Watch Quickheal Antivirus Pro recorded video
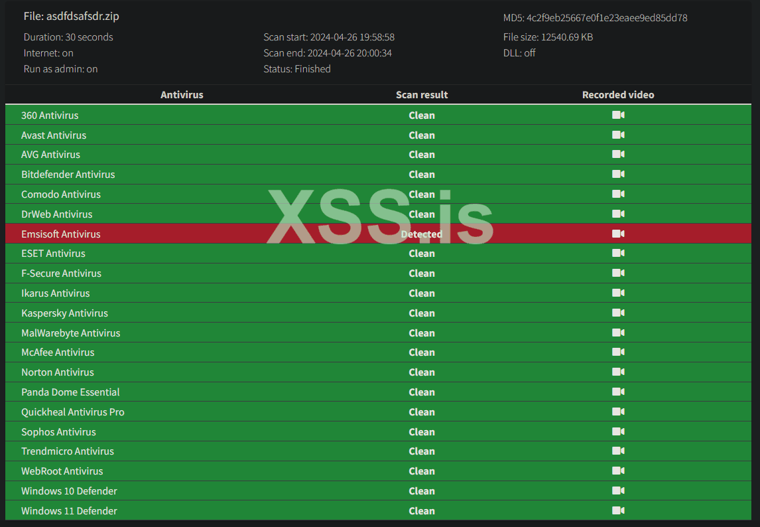 pos(618,412)
